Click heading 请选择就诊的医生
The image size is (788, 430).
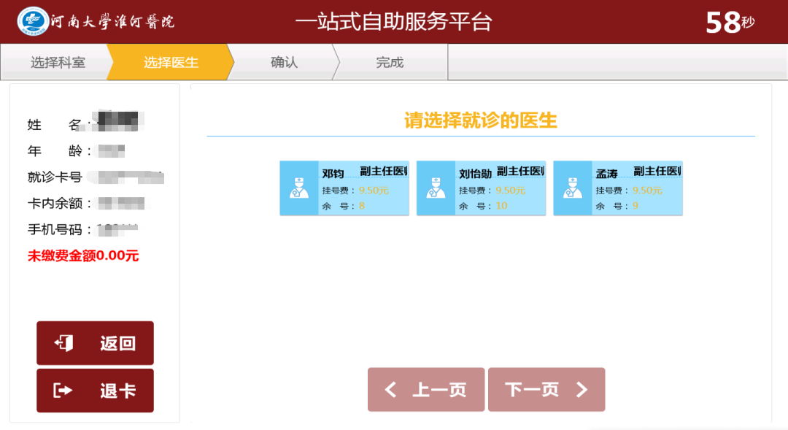click(480, 120)
